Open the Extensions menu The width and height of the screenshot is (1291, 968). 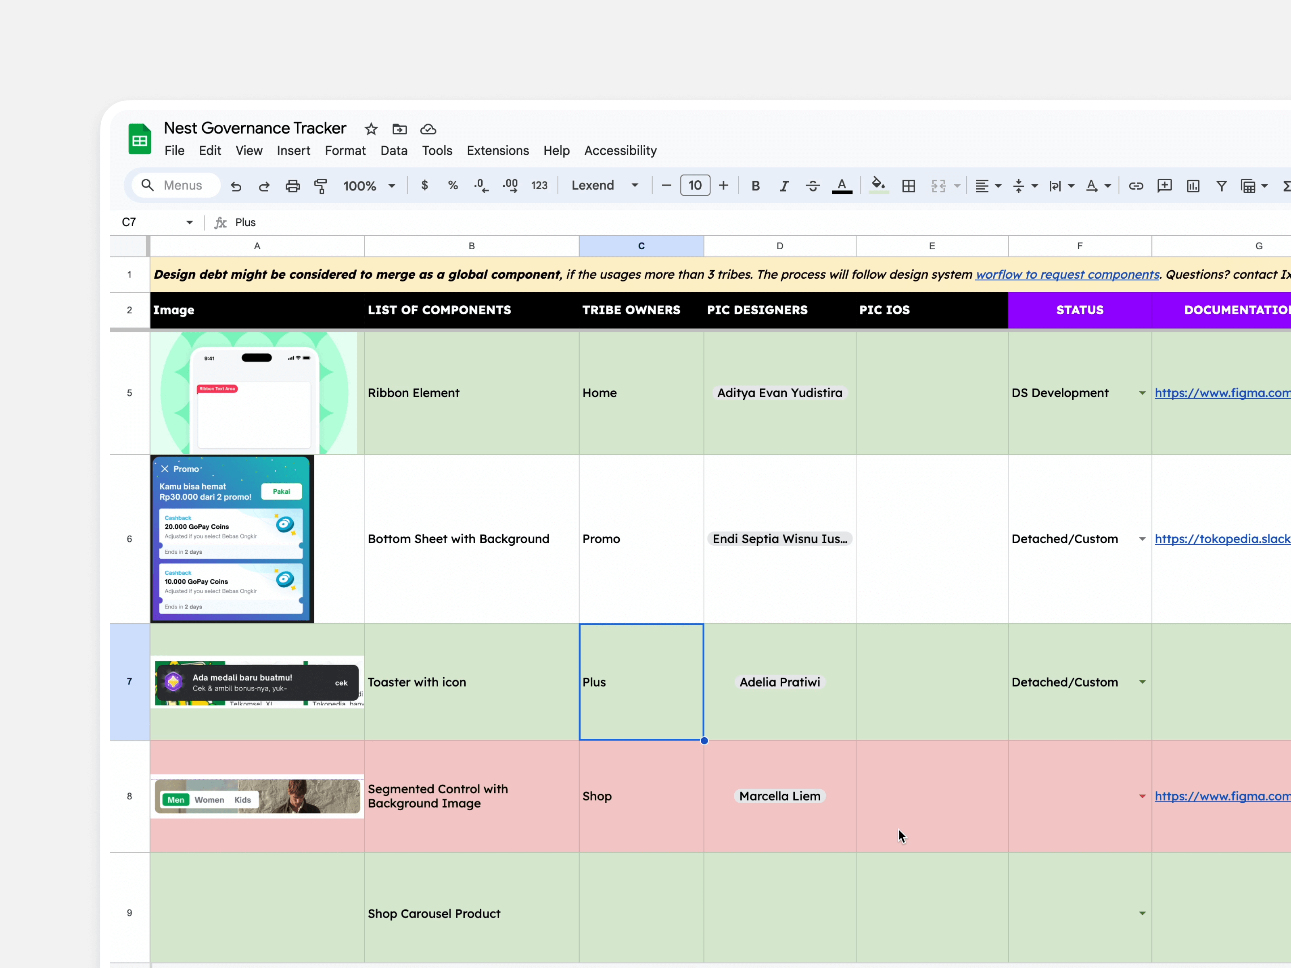[497, 150]
